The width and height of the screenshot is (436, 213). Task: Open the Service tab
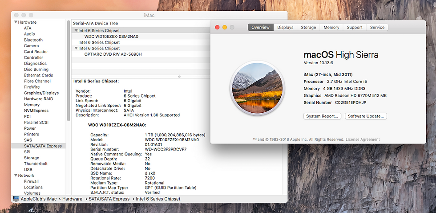coord(377,27)
